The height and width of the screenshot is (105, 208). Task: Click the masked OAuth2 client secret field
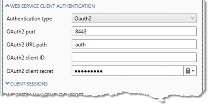point(128,71)
